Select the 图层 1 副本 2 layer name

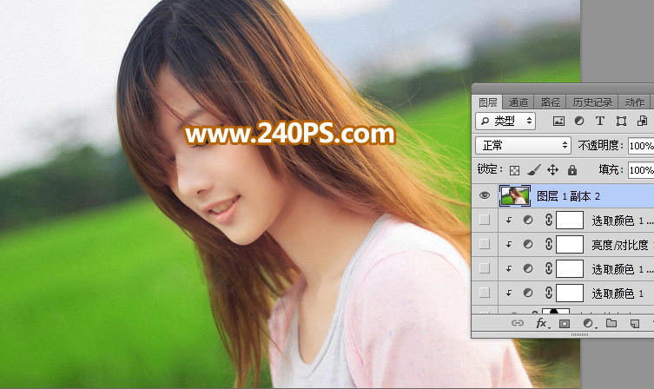568,196
